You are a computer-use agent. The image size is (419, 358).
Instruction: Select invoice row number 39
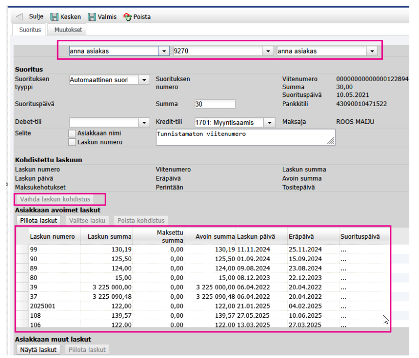tap(203, 287)
